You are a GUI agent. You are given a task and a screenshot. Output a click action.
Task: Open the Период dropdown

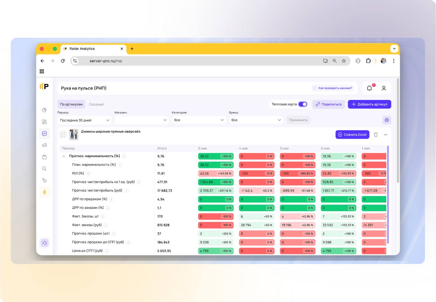pyautogui.click(x=84, y=120)
